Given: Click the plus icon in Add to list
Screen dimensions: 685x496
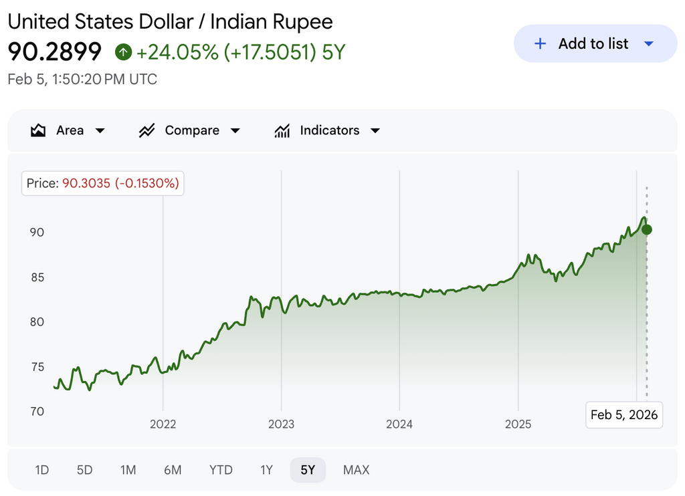Looking at the screenshot, I should (x=541, y=43).
